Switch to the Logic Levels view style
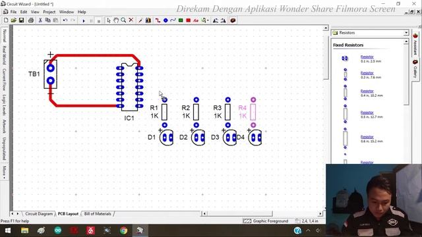Screen dimensions: 422x237 5,105
